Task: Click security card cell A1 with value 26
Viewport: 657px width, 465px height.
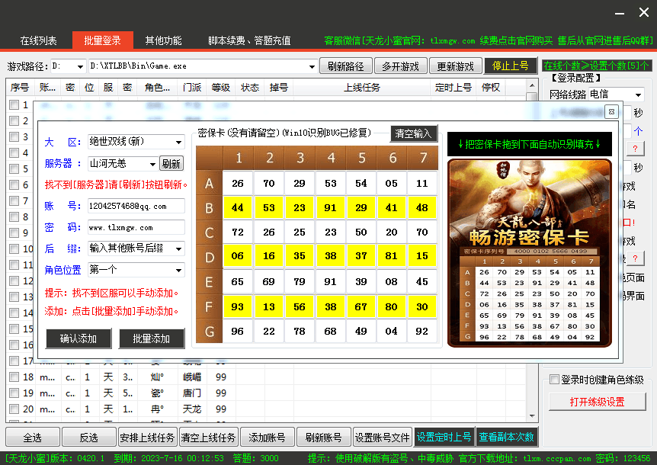Action: point(238,183)
